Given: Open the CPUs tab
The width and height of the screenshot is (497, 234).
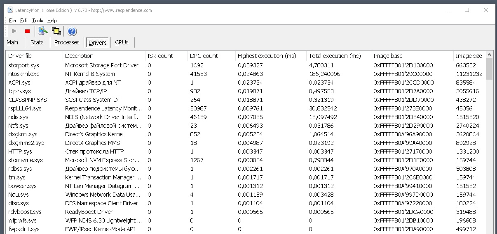Looking at the screenshot, I should click(x=122, y=42).
